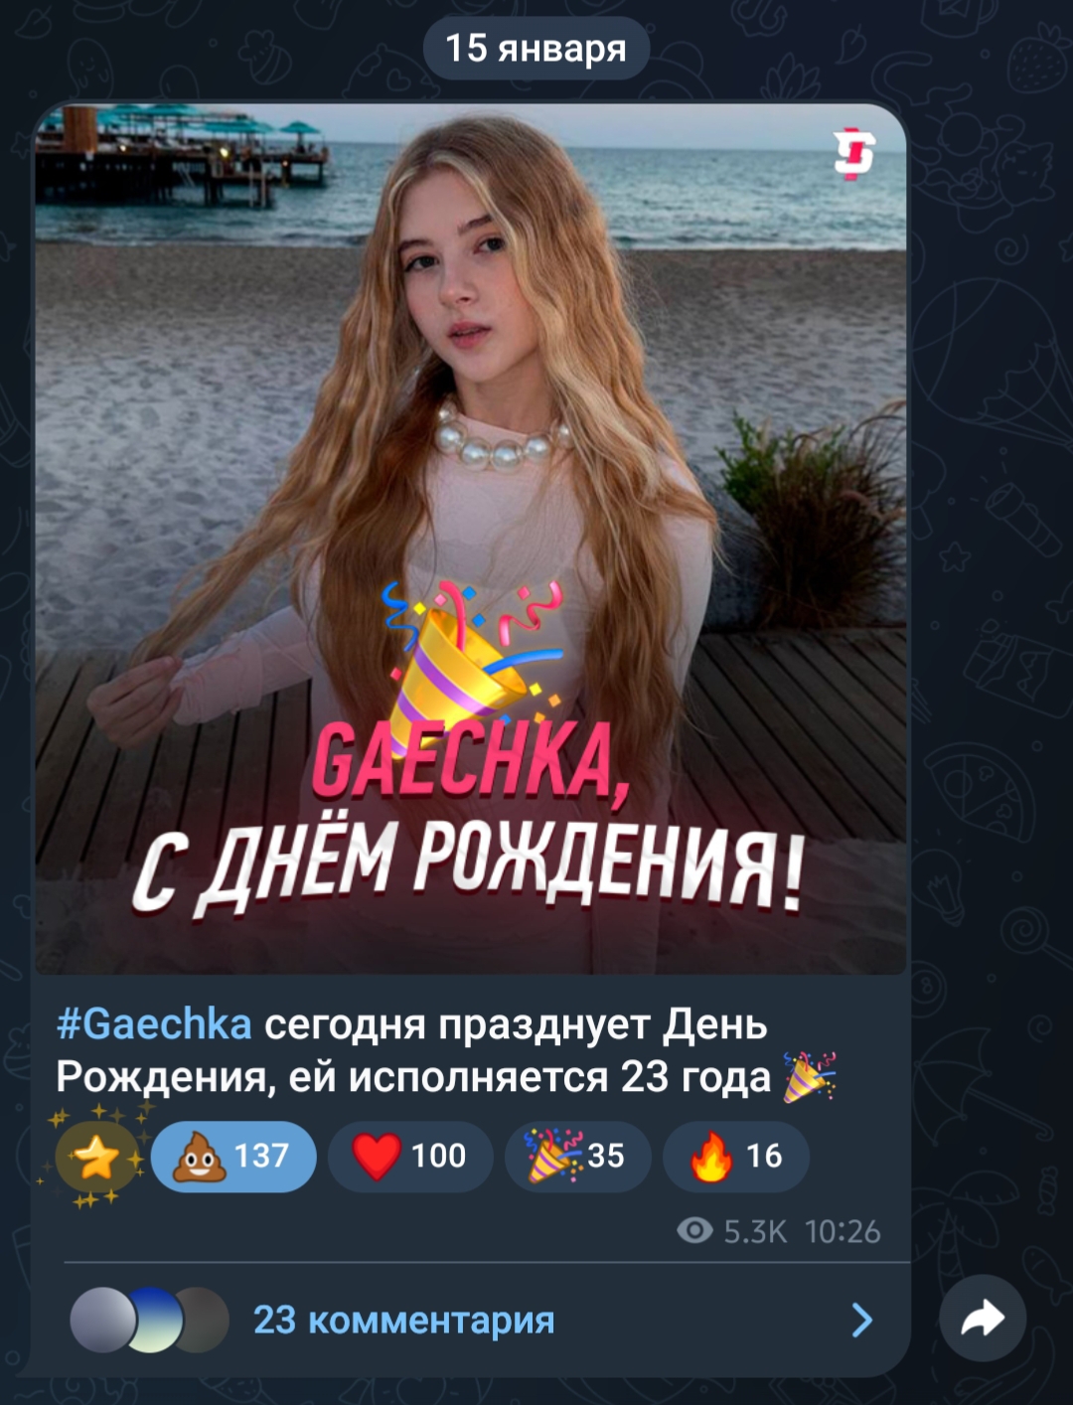The height and width of the screenshot is (1405, 1073).
Task: Toggle the party popper reaction with 35
Action: pyautogui.click(x=578, y=1156)
